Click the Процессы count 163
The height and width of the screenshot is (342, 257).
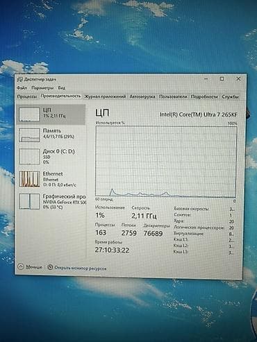(101, 232)
